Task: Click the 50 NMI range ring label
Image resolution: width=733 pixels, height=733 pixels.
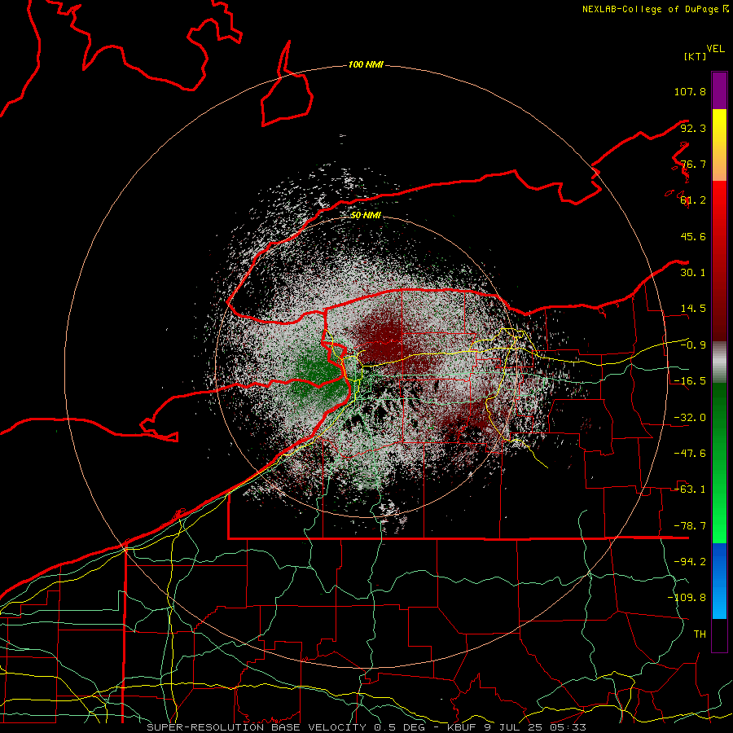Action: pyautogui.click(x=366, y=215)
